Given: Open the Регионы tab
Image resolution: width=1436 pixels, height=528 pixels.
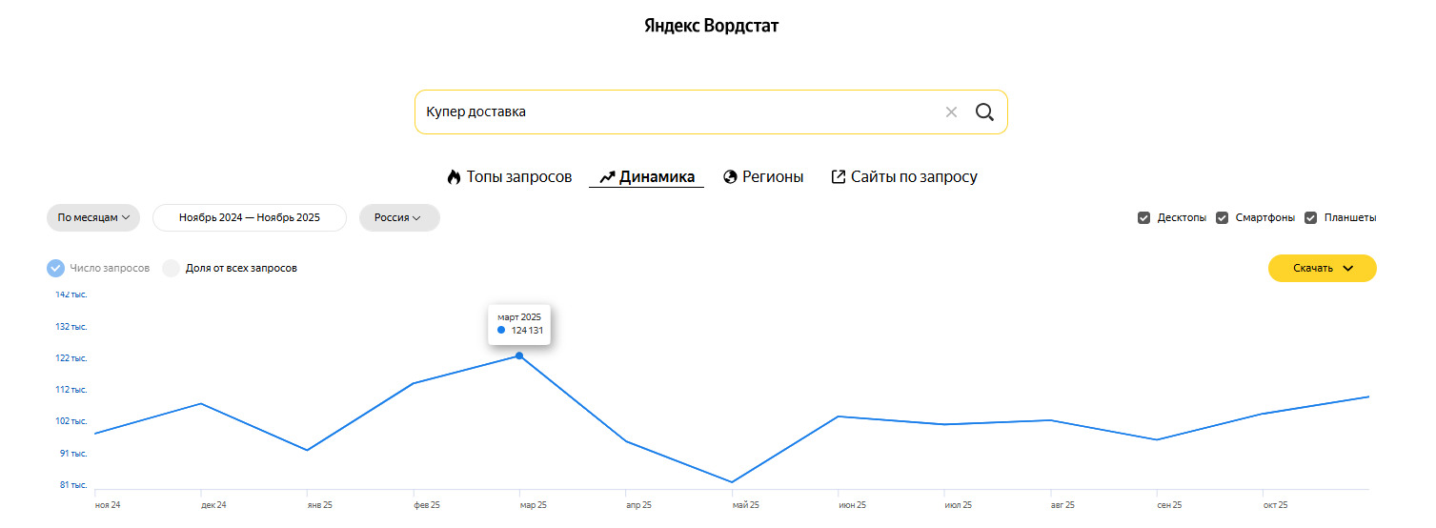Looking at the screenshot, I should pyautogui.click(x=763, y=177).
